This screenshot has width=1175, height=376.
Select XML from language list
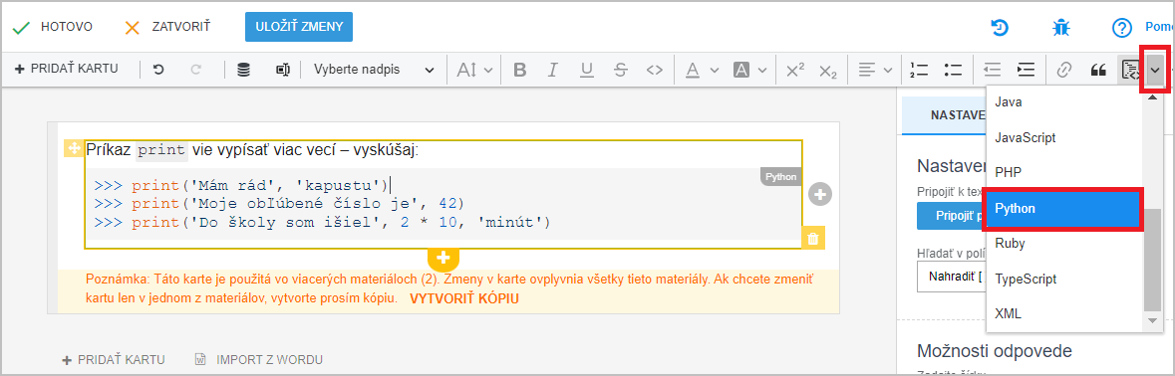pos(1064,314)
